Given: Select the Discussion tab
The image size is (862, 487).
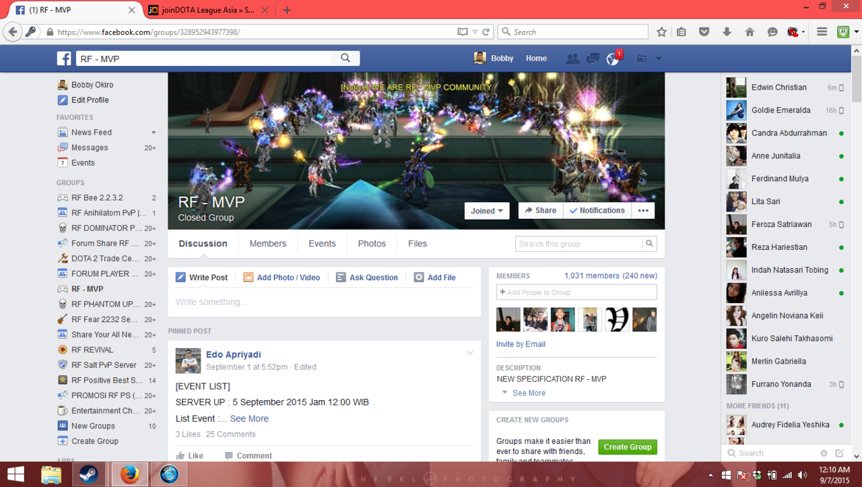Looking at the screenshot, I should point(203,244).
